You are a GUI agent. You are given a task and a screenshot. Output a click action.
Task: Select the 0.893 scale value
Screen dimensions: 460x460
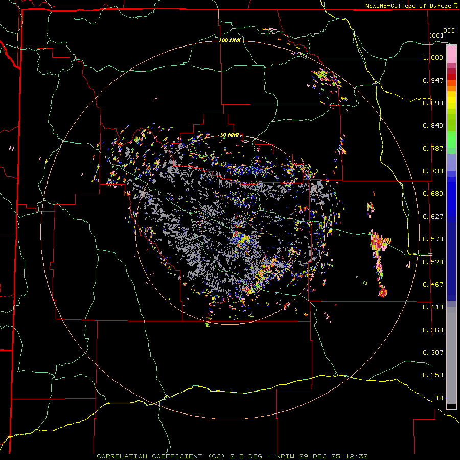pos(433,103)
